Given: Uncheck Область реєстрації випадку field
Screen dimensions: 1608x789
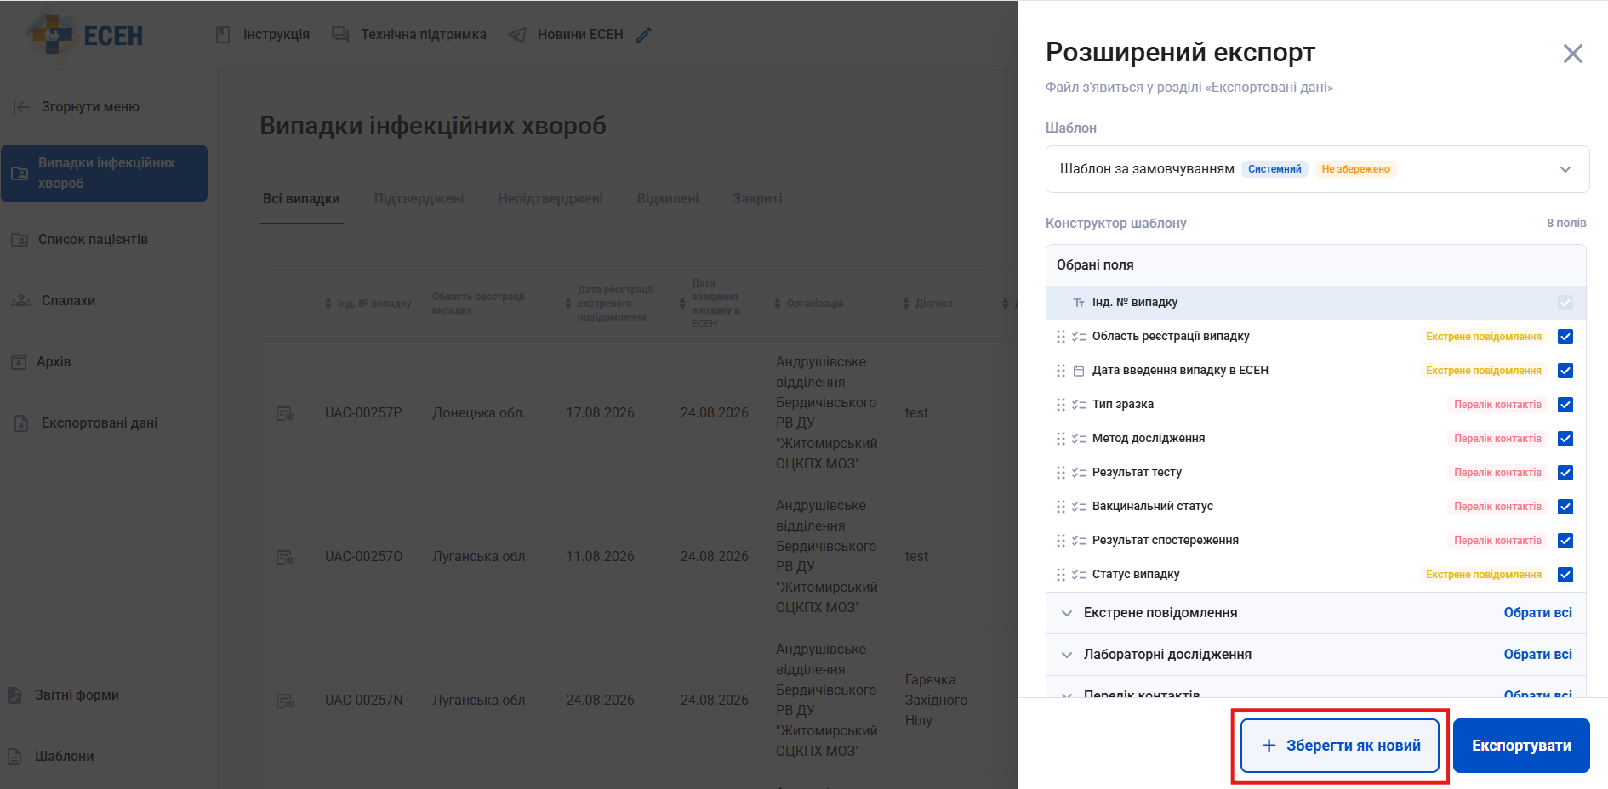Looking at the screenshot, I should pos(1565,337).
